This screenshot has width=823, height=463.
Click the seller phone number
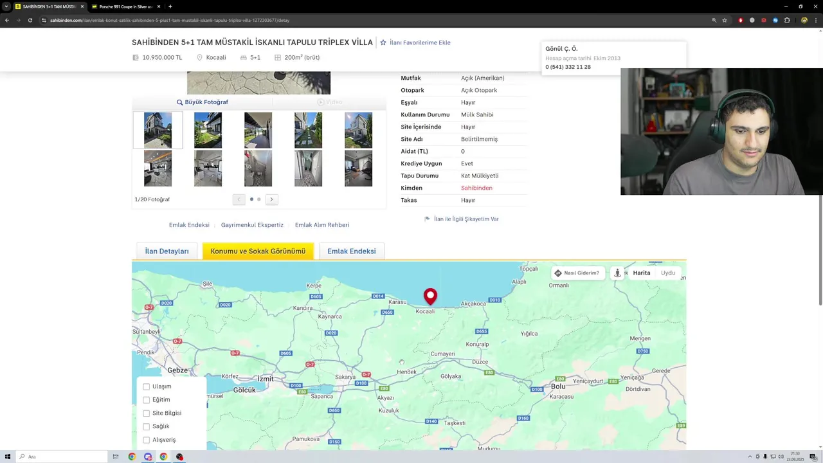pos(568,67)
